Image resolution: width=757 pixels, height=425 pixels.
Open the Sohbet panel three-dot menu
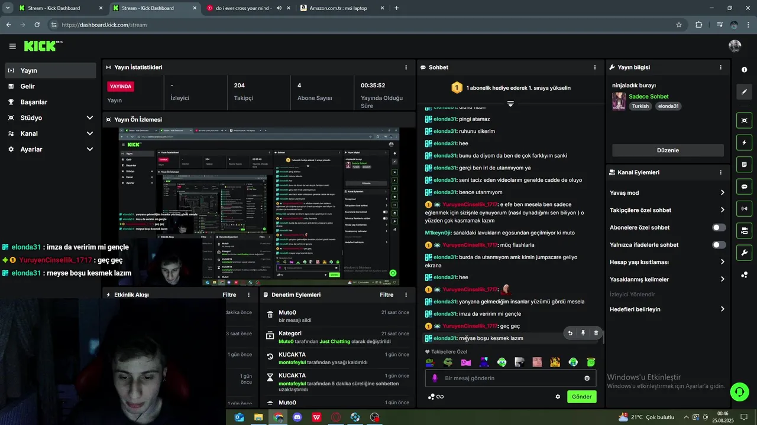[x=594, y=67]
